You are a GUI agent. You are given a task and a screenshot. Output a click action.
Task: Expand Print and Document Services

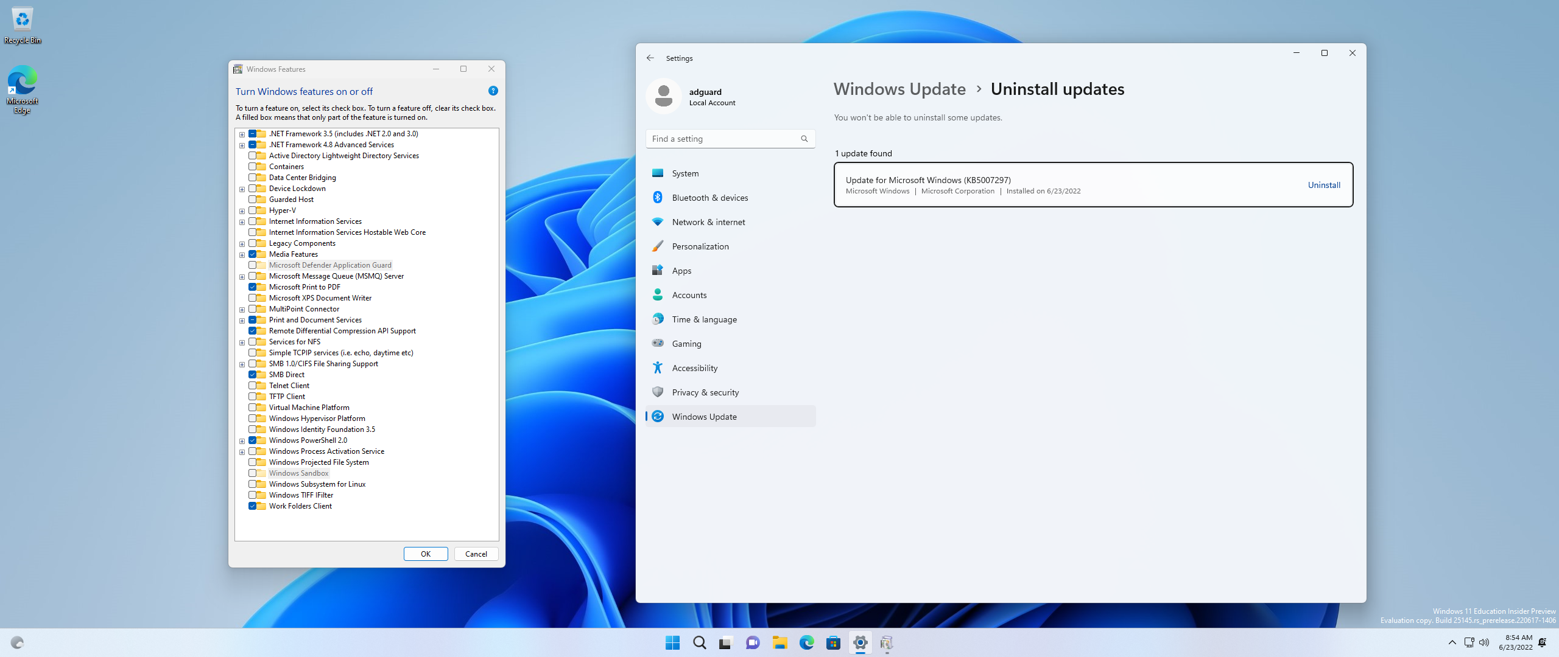click(x=242, y=320)
